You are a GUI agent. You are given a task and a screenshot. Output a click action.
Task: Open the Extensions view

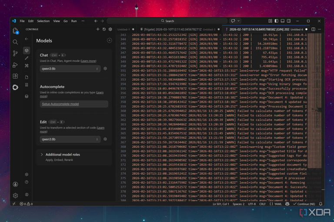click(15, 76)
